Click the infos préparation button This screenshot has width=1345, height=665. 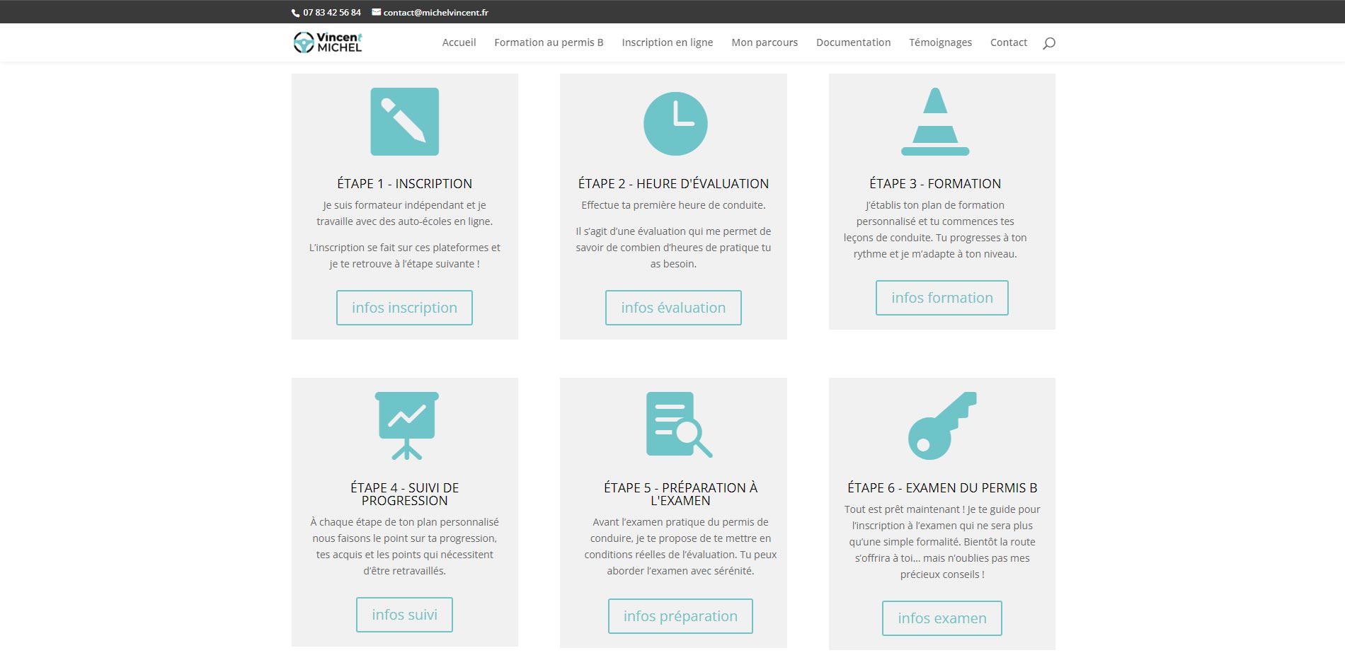coord(680,616)
